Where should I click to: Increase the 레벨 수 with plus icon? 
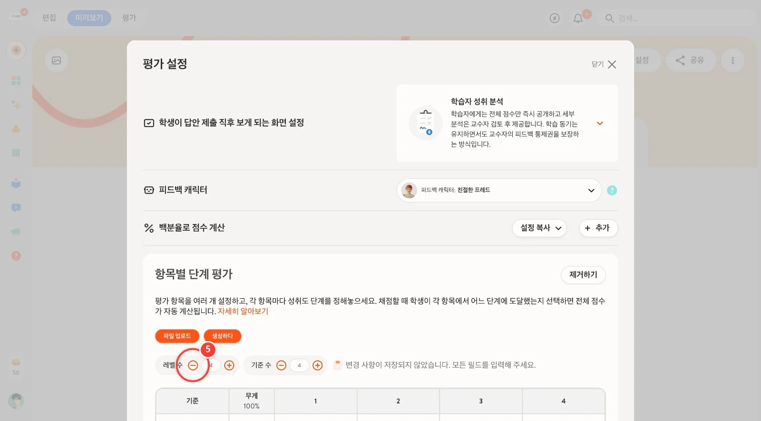229,365
